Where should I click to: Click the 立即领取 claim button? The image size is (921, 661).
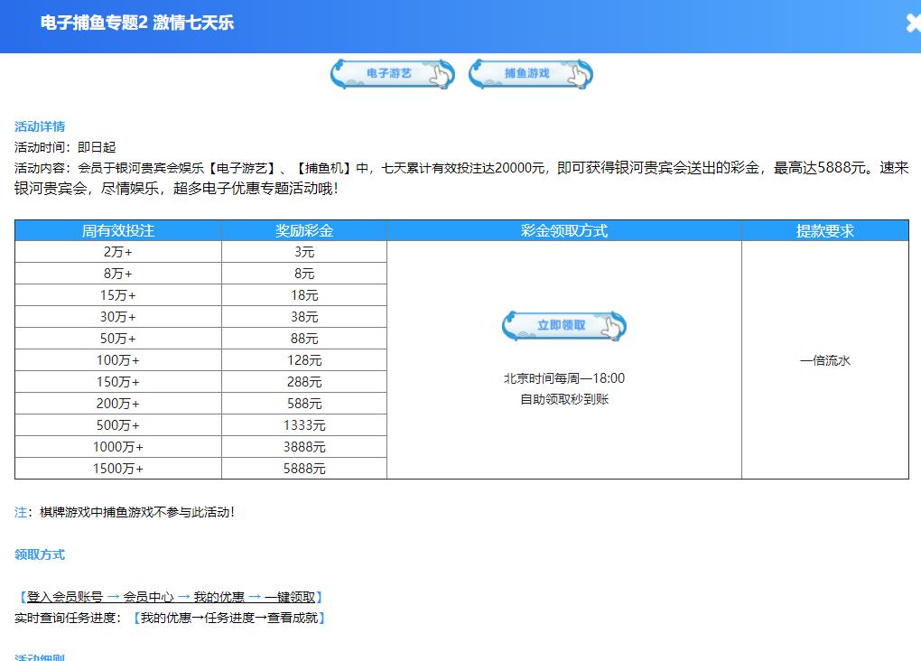coord(563,326)
